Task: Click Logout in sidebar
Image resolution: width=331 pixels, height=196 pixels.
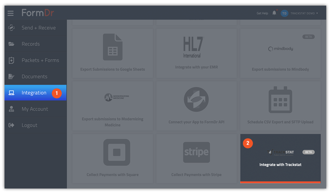Action: coord(36,125)
